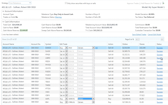Click the export icon near Add Reason
The image size is (168, 105).
(x=163, y=3)
